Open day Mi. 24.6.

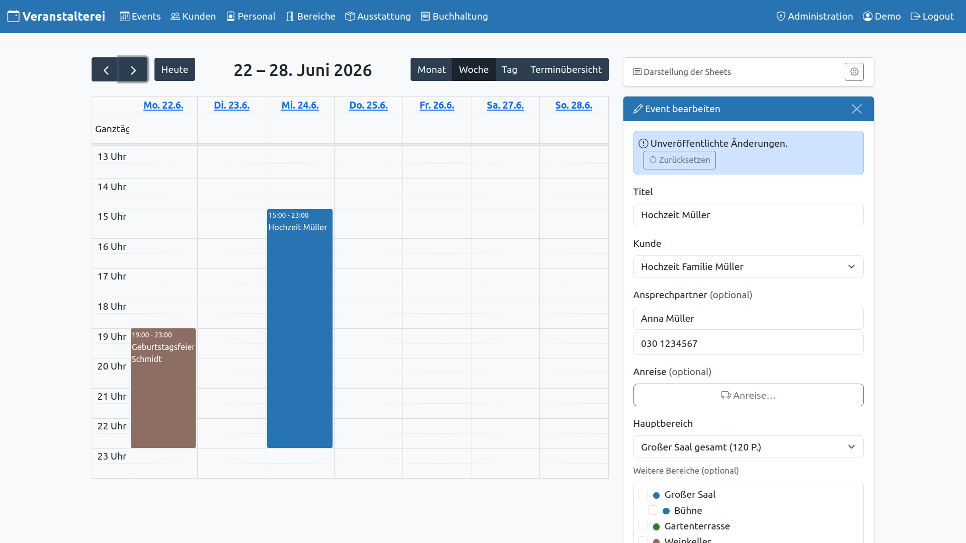300,106
